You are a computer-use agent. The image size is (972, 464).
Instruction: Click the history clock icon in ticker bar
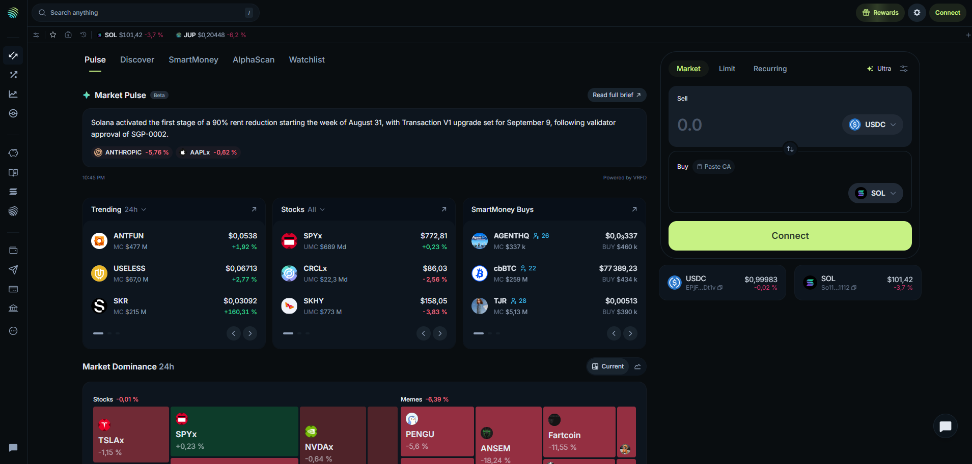click(x=84, y=35)
